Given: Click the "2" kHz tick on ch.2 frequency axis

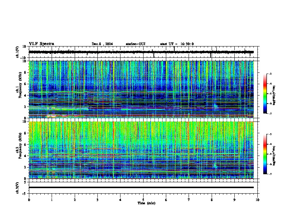Looking at the screenshot, I should pos(26,167).
